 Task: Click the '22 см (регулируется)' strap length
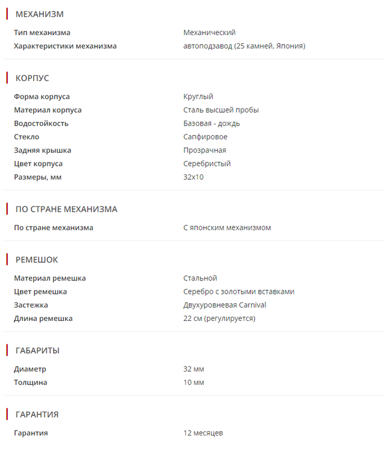(220, 318)
